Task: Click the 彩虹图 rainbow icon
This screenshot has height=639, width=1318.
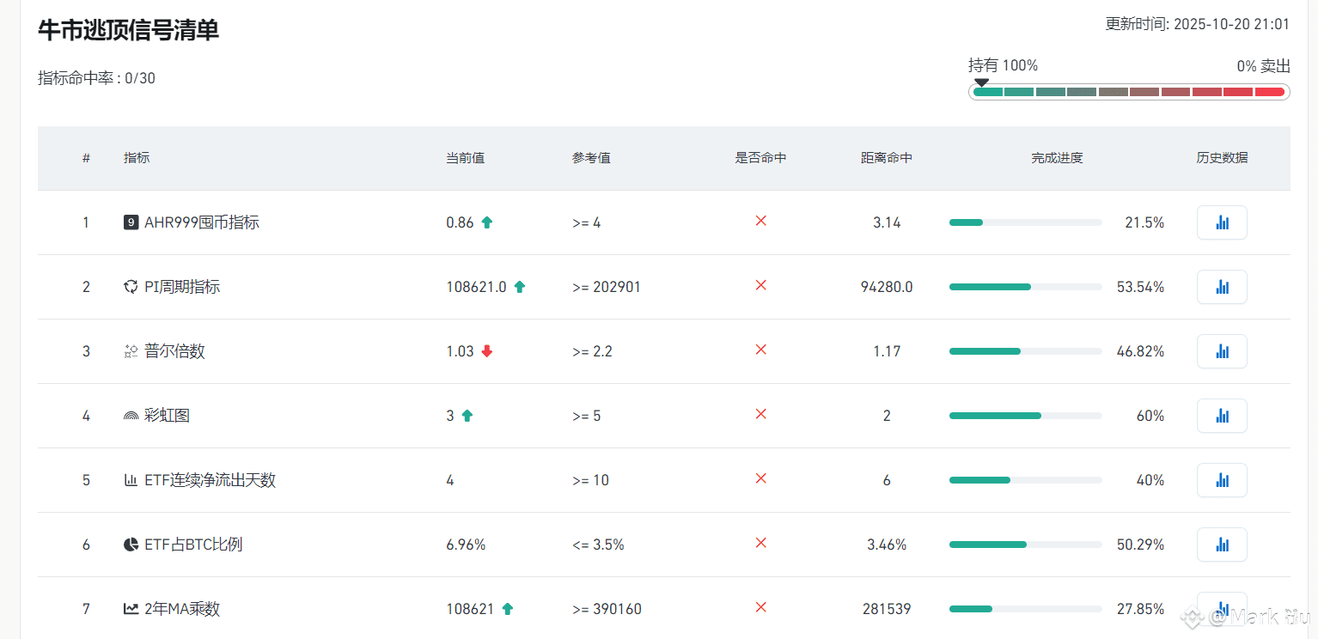Action: tap(131, 416)
